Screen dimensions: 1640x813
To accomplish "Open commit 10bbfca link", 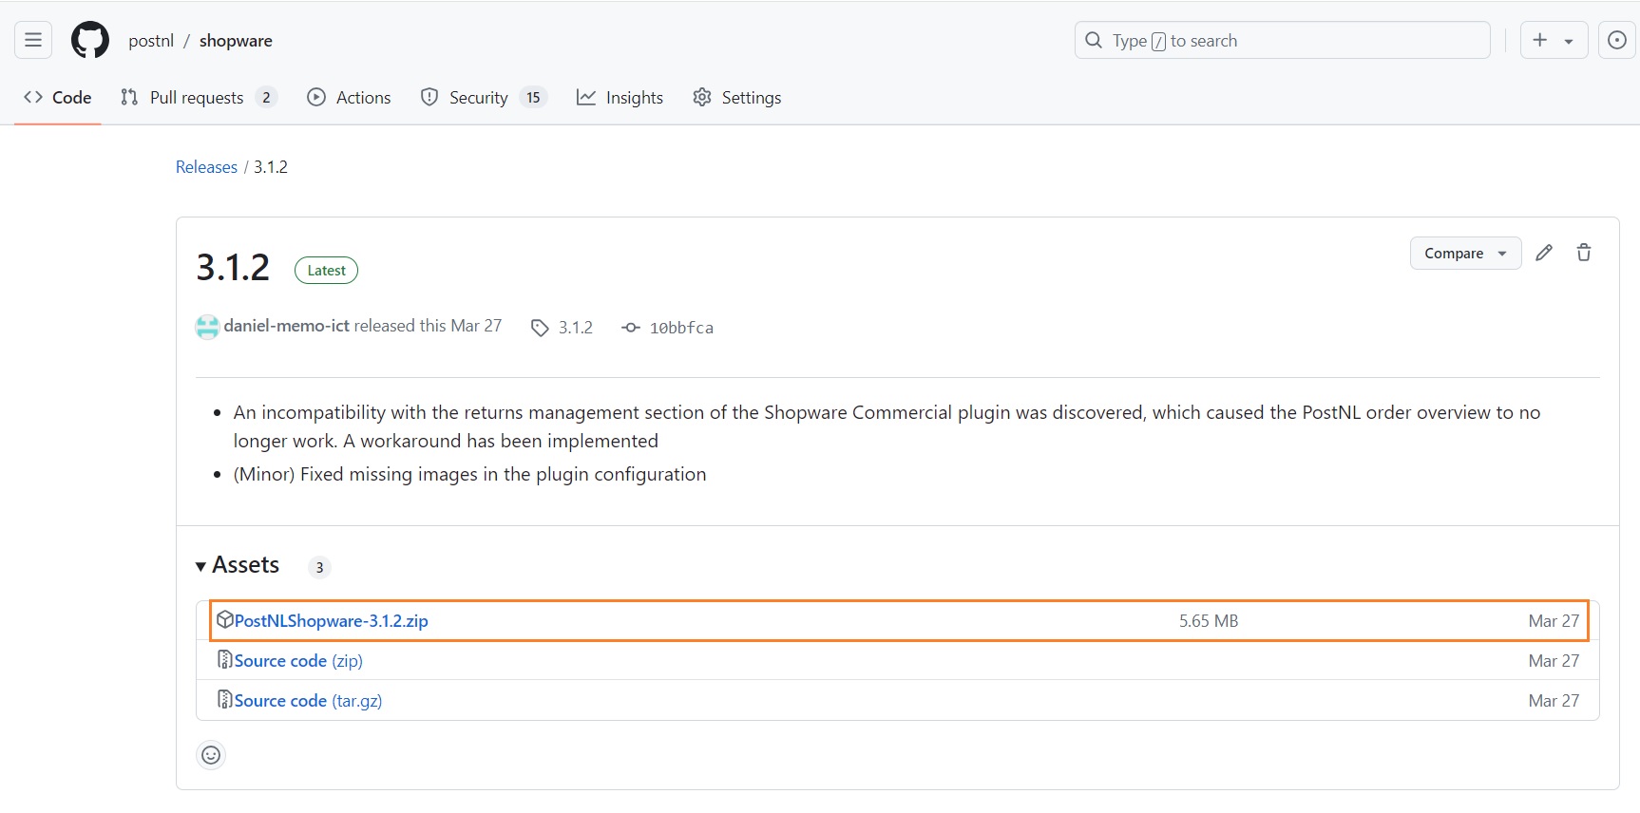I will coord(680,328).
